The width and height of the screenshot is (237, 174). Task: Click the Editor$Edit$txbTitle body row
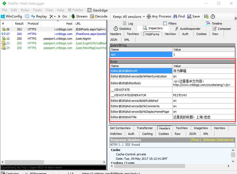point(172,117)
